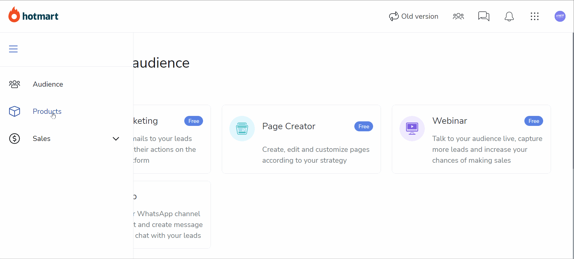Click the Hotmart flame logo
This screenshot has height=259, width=574.
coord(14,14)
